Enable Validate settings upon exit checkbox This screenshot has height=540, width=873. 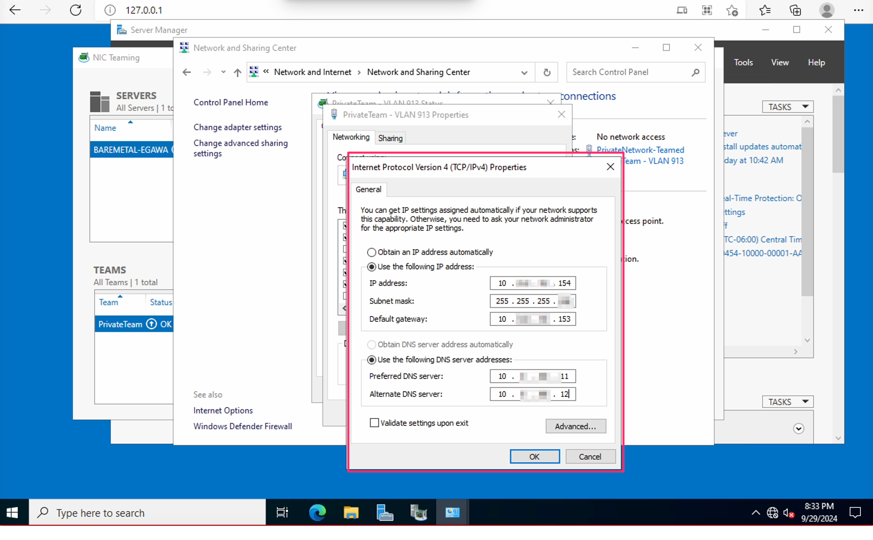(374, 423)
